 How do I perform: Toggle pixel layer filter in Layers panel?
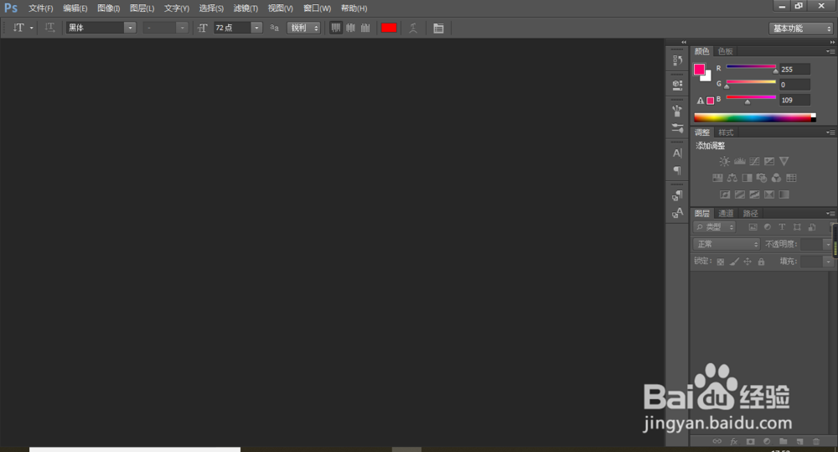click(x=753, y=226)
